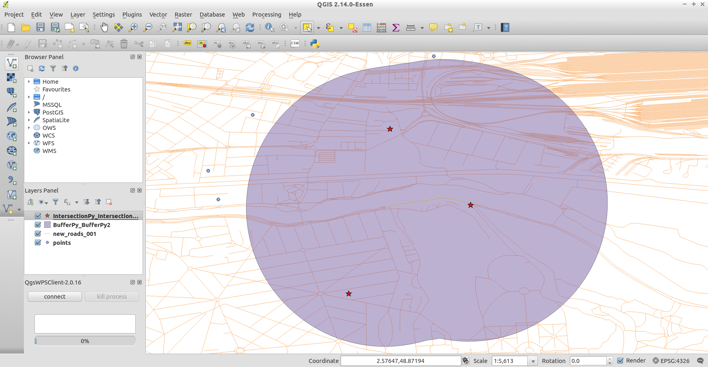Click the EPSG:4326 CRS status button

click(671, 361)
